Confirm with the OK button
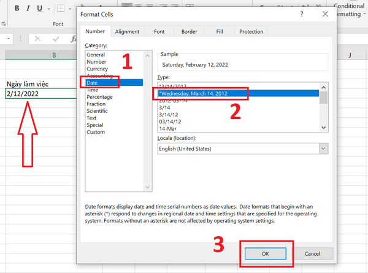 coord(266,254)
